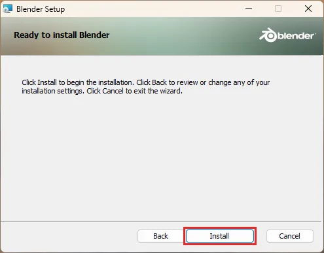The height and width of the screenshot is (253, 324).
Task: Click the 'Click Install to begin the installation' instruction text
Action: (145, 87)
